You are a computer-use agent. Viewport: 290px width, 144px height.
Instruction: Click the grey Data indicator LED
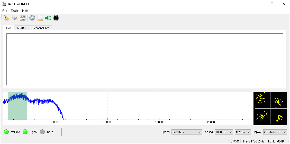(42, 132)
